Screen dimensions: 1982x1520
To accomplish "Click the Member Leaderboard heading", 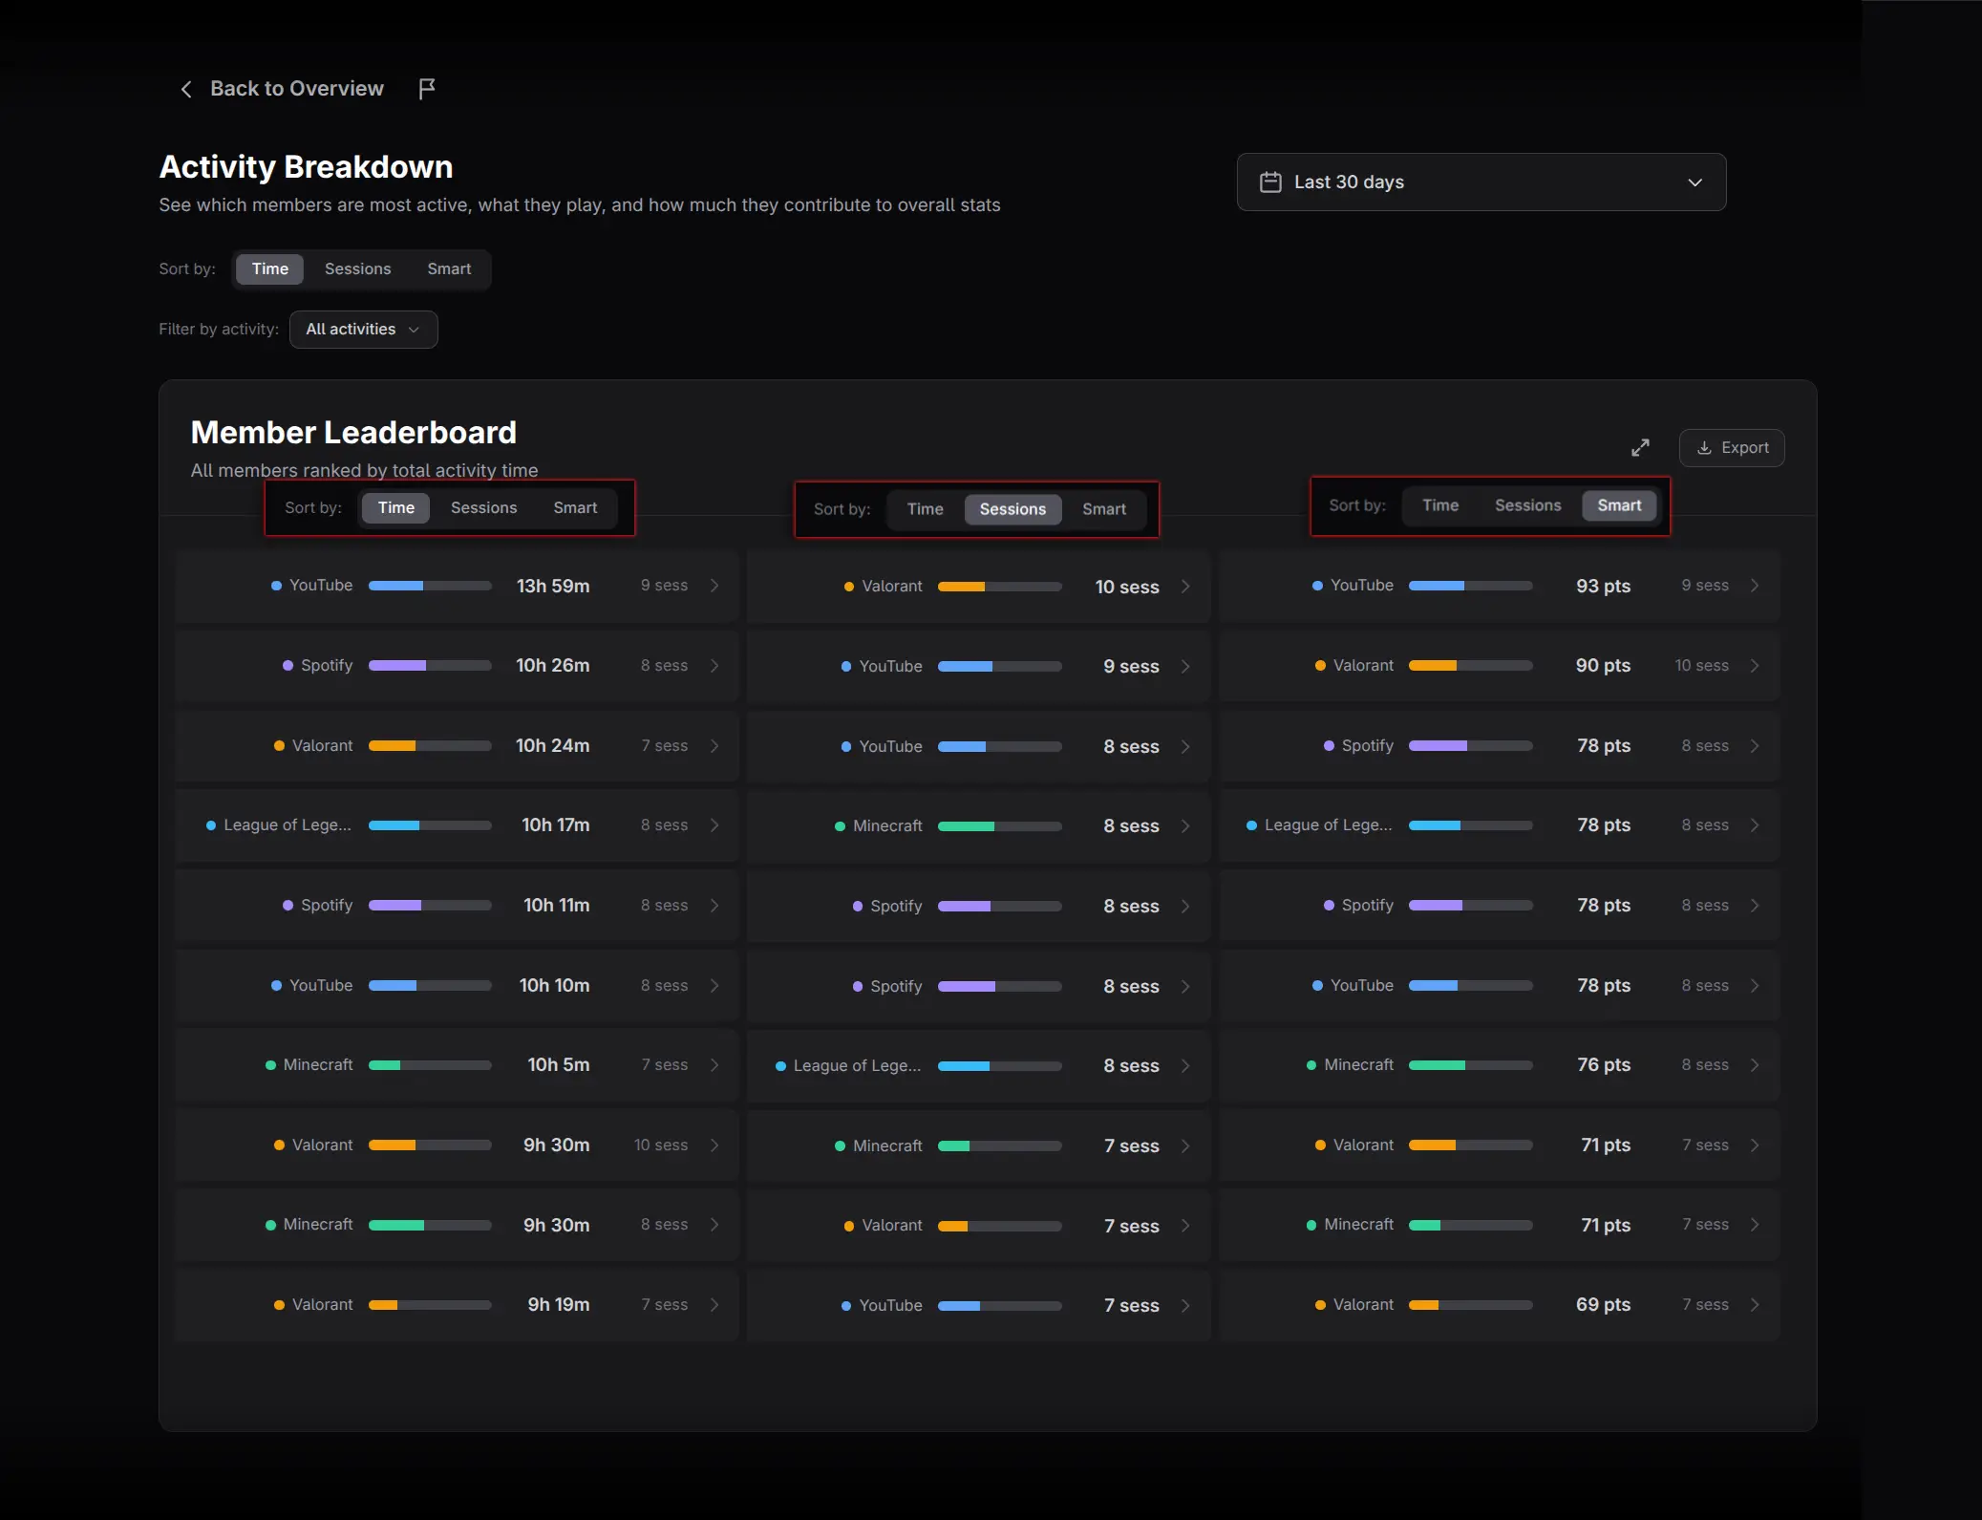I will 353,433.
